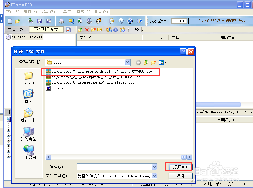Click the Save As toolbar icon
The height and width of the screenshot is (188, 253).
(49, 21)
